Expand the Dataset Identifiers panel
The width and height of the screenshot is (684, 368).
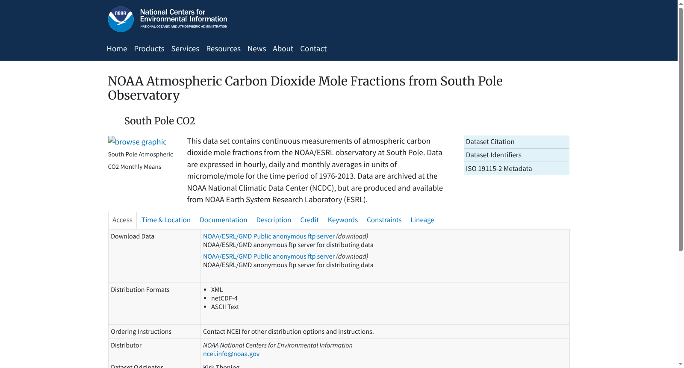(516, 155)
